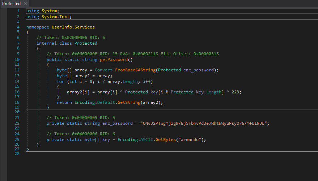Screen dimensions: 318x181
Task: Click Protected in the class declaration
Action: click(86, 43)
